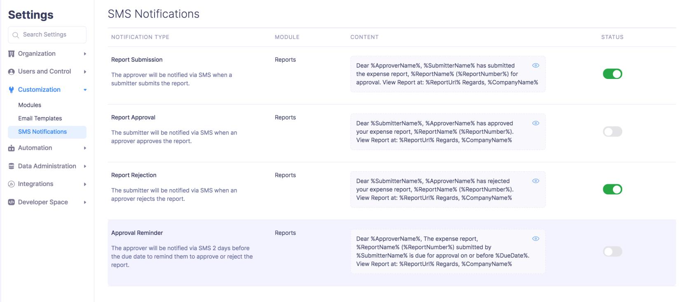Click the Integrations icon in sidebar
This screenshot has height=302, width=689.
tap(12, 184)
